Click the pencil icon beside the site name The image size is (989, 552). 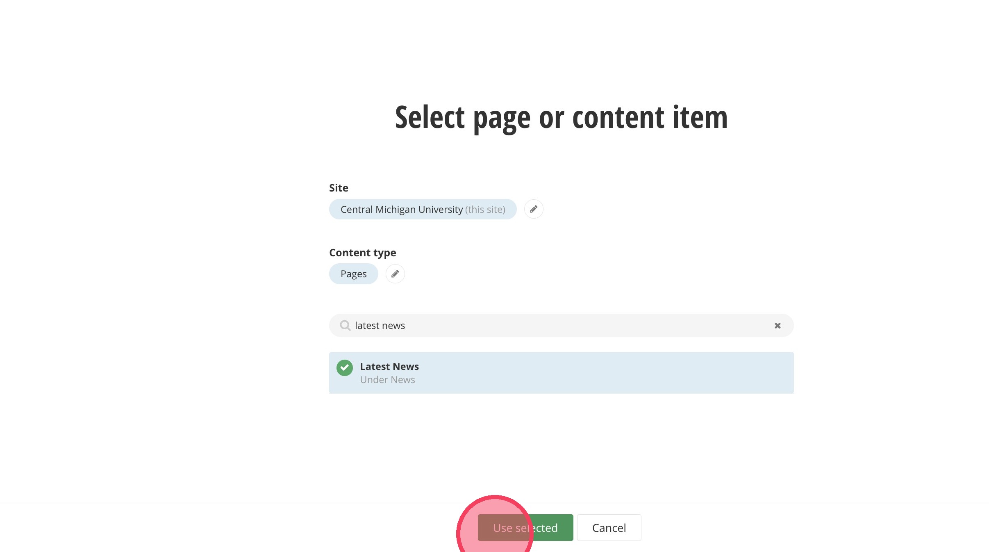pos(533,209)
